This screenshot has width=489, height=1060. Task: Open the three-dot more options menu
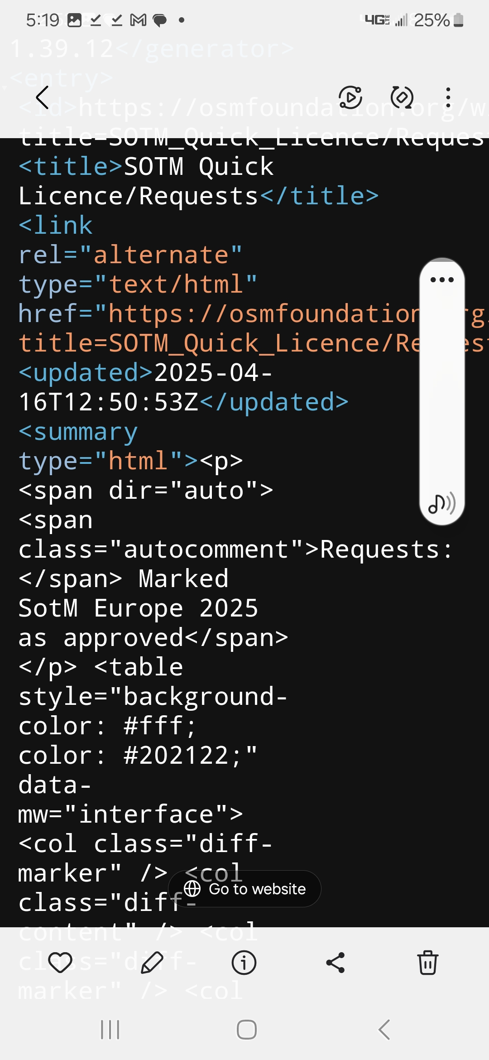pos(448,97)
